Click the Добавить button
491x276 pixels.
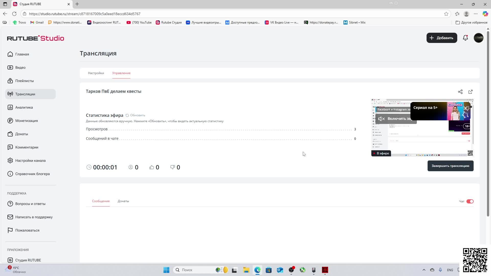point(442,38)
